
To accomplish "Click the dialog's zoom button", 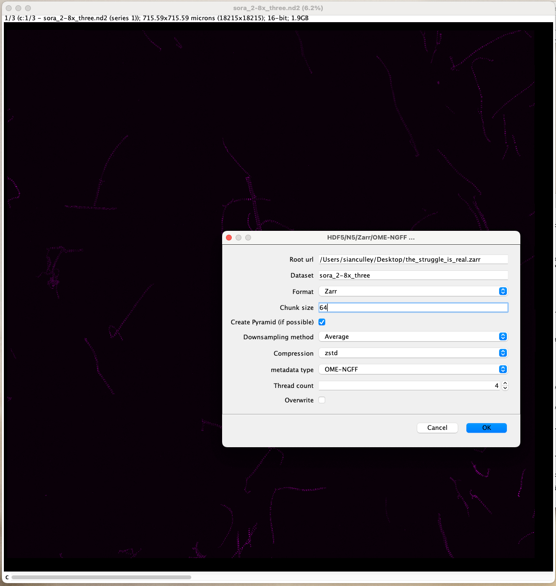I will pyautogui.click(x=248, y=238).
